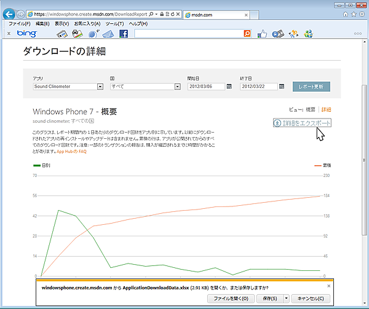369x309 pixels.
Task: Click the 詳細をエクスポート export link
Action: click(302, 123)
